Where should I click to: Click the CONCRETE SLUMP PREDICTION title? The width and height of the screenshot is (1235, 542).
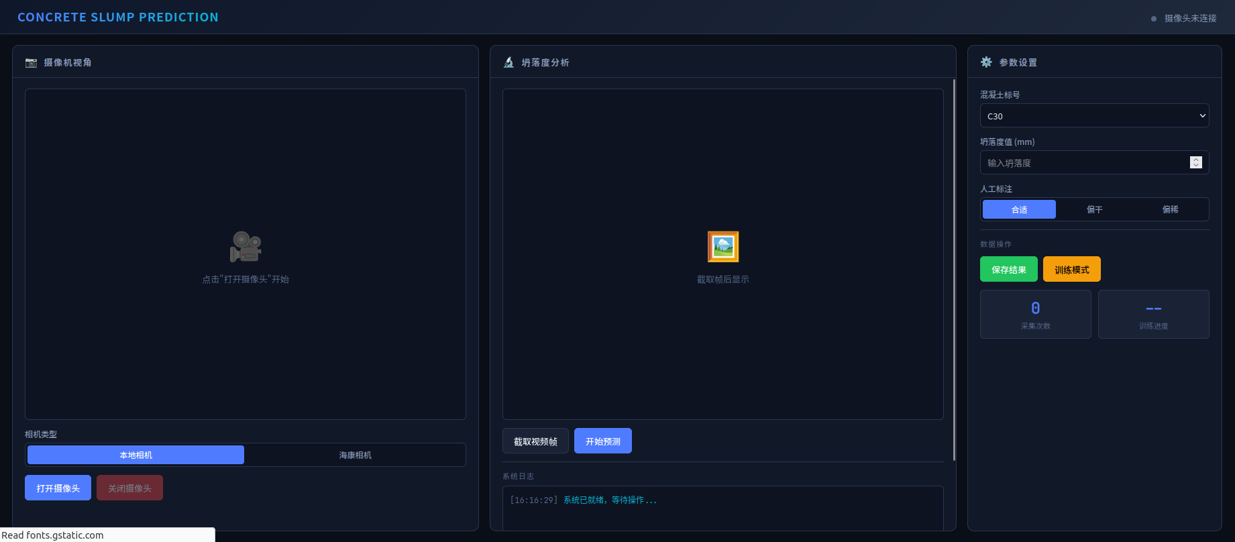(x=118, y=17)
